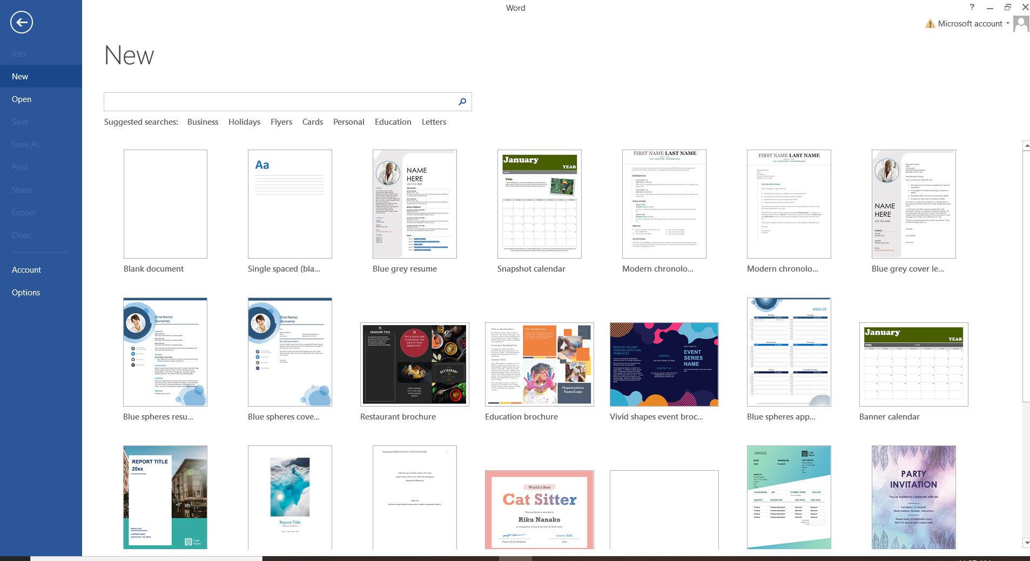Open the Help question mark icon
The image size is (1030, 561).
pos(972,7)
